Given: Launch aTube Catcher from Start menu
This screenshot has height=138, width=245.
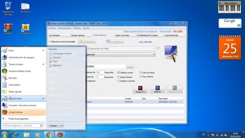Looking at the screenshot, I should (23, 112).
